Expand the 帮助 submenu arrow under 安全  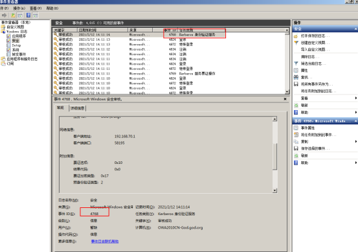pyautogui.click(x=355, y=113)
